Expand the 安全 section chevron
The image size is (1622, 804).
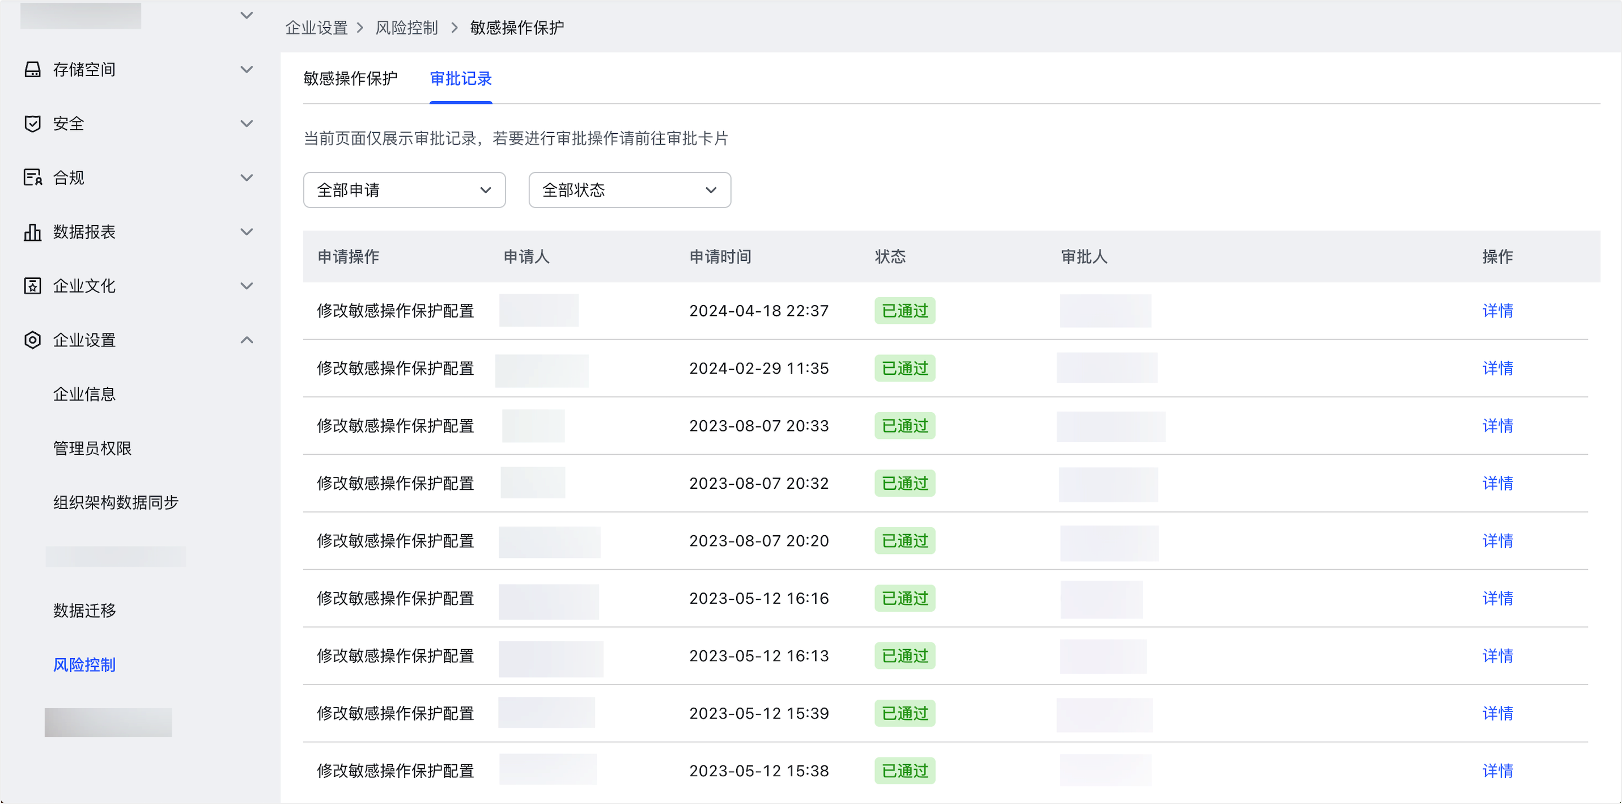(x=247, y=124)
